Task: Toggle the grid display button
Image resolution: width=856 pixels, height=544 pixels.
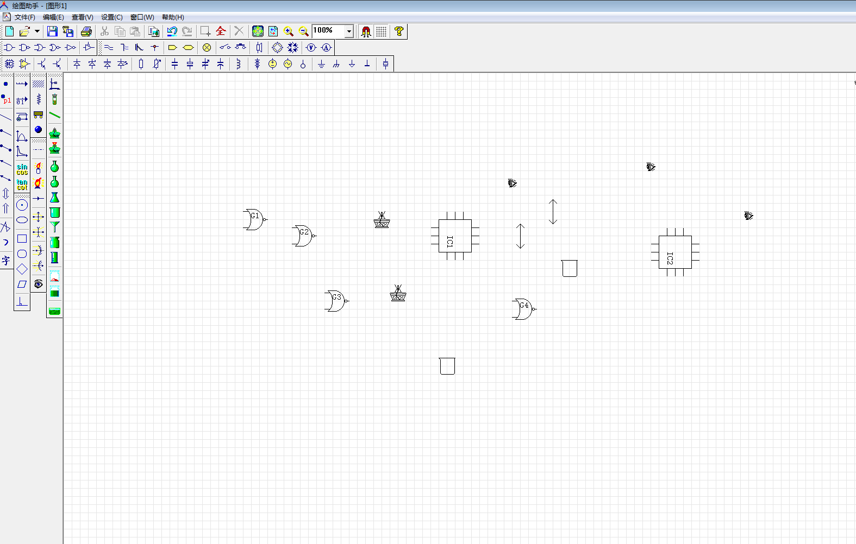Action: point(382,31)
